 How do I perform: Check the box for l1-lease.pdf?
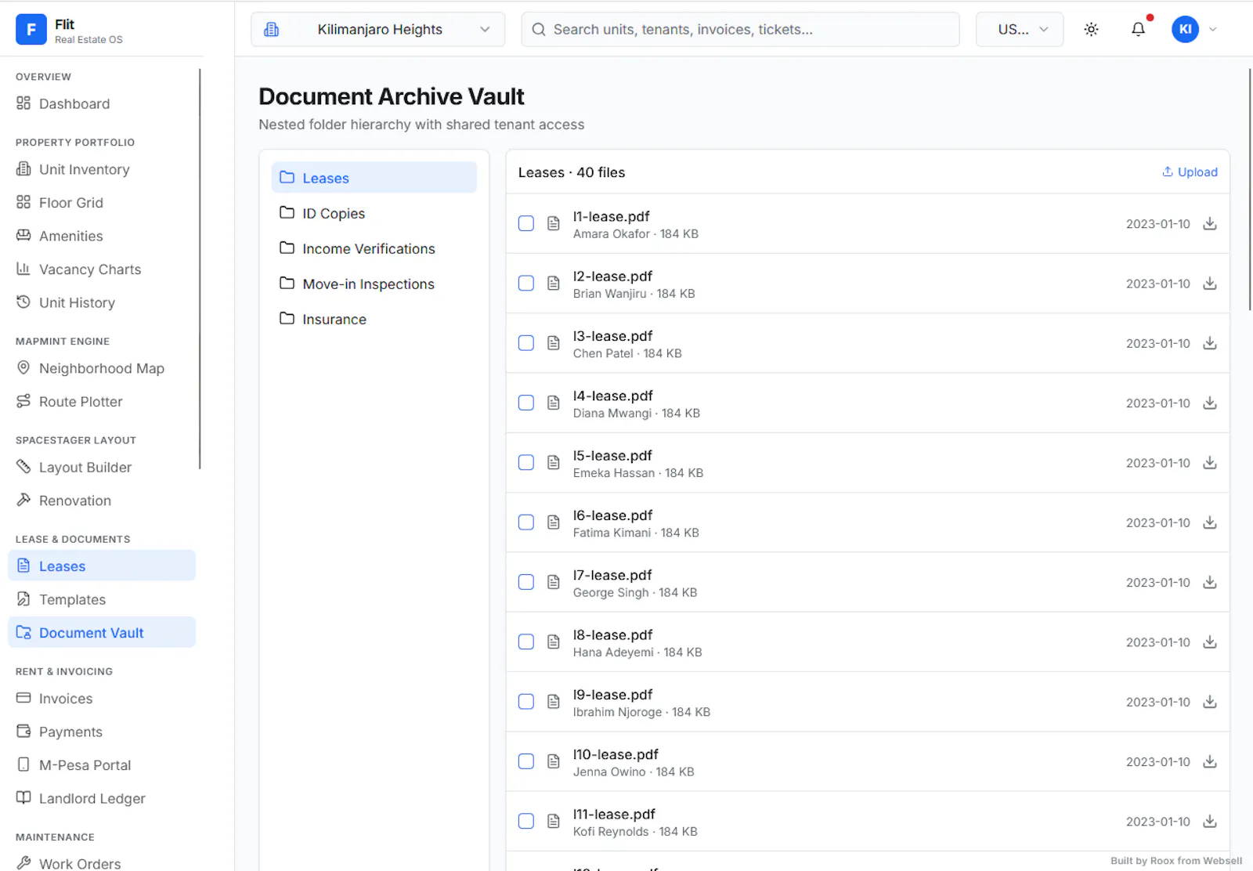(x=526, y=224)
